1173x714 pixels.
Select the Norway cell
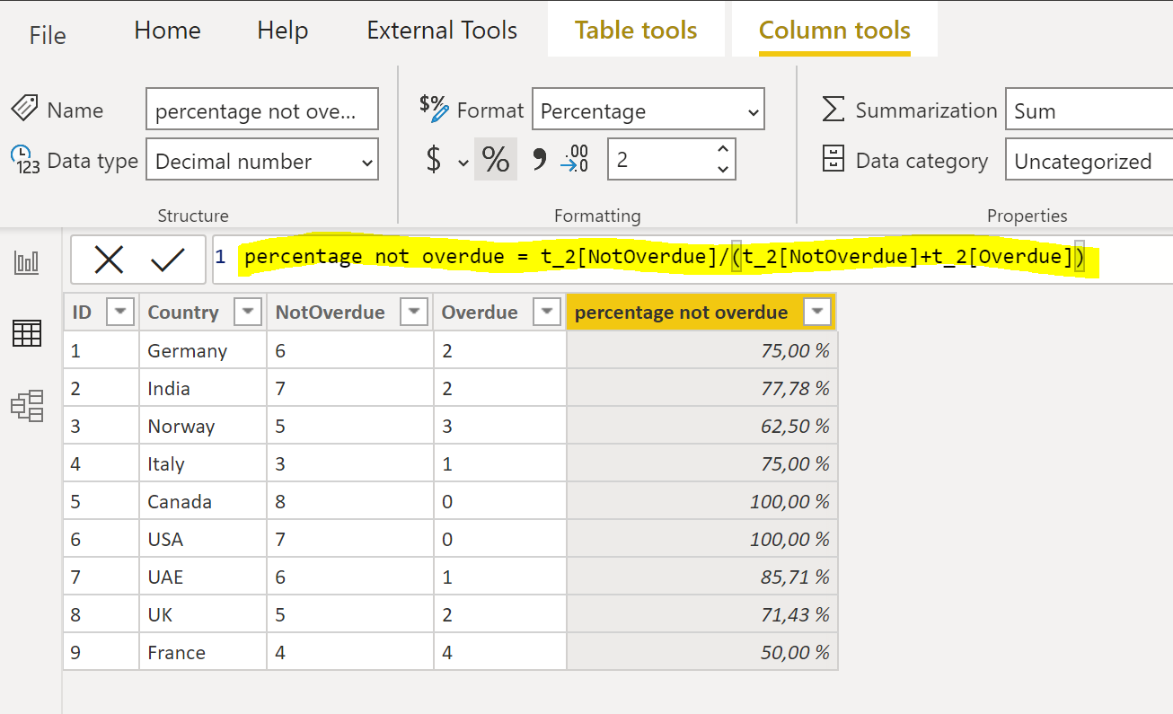point(203,426)
